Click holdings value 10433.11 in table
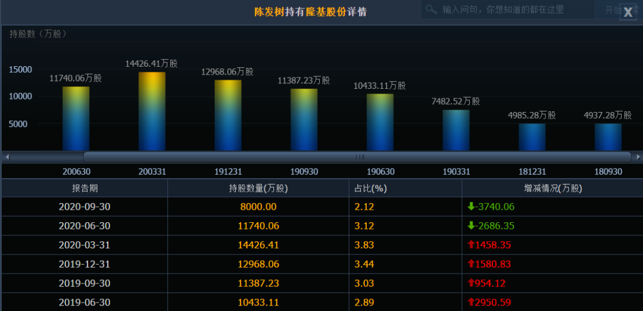Viewport: 643px width, 311px height. [258, 303]
